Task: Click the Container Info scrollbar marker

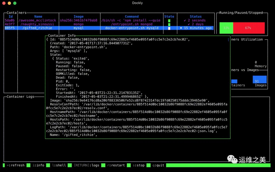Action: pyautogui.click(x=228, y=40)
